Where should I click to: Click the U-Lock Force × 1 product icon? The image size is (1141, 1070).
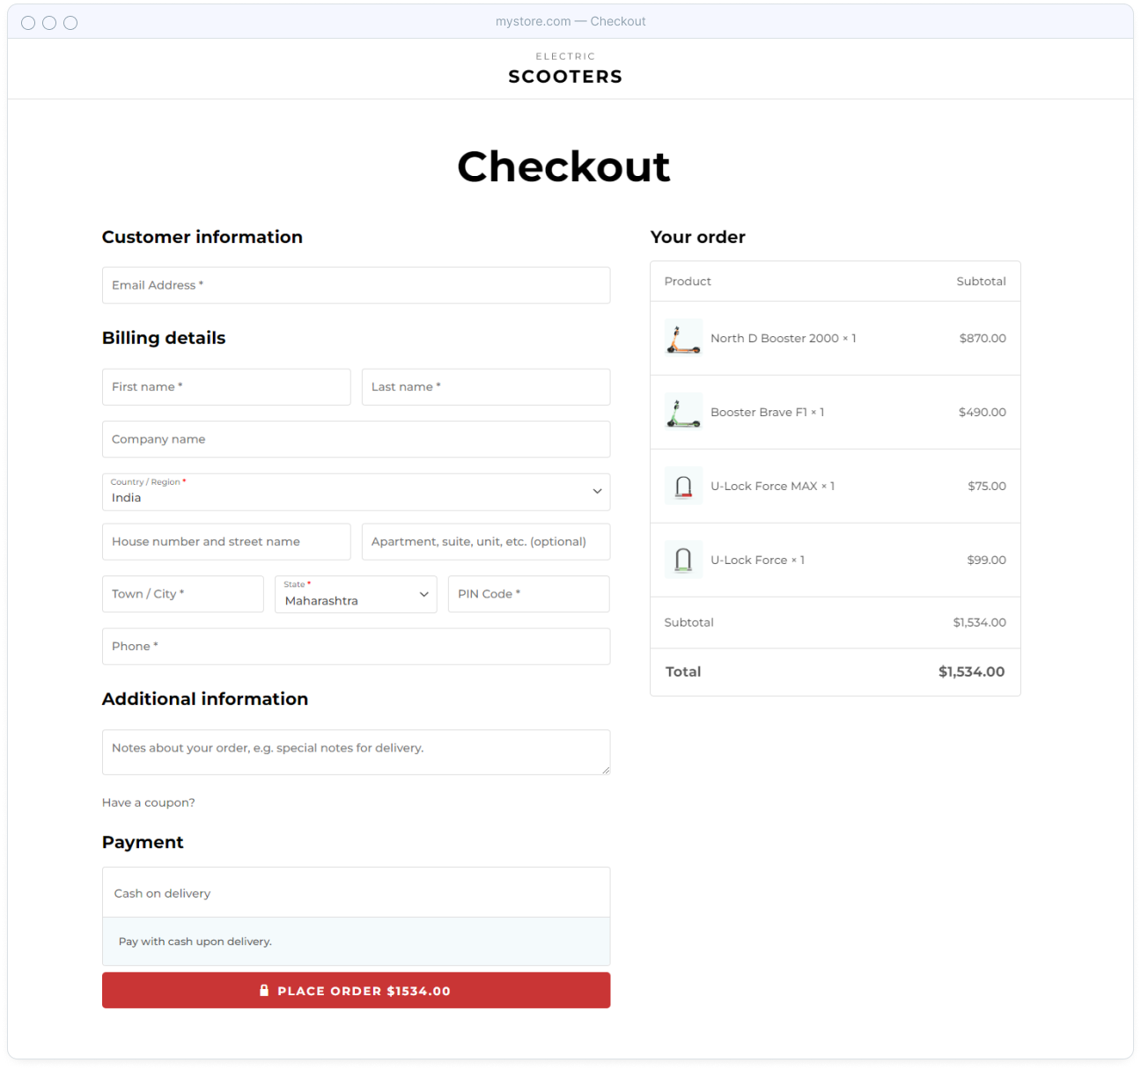click(683, 560)
